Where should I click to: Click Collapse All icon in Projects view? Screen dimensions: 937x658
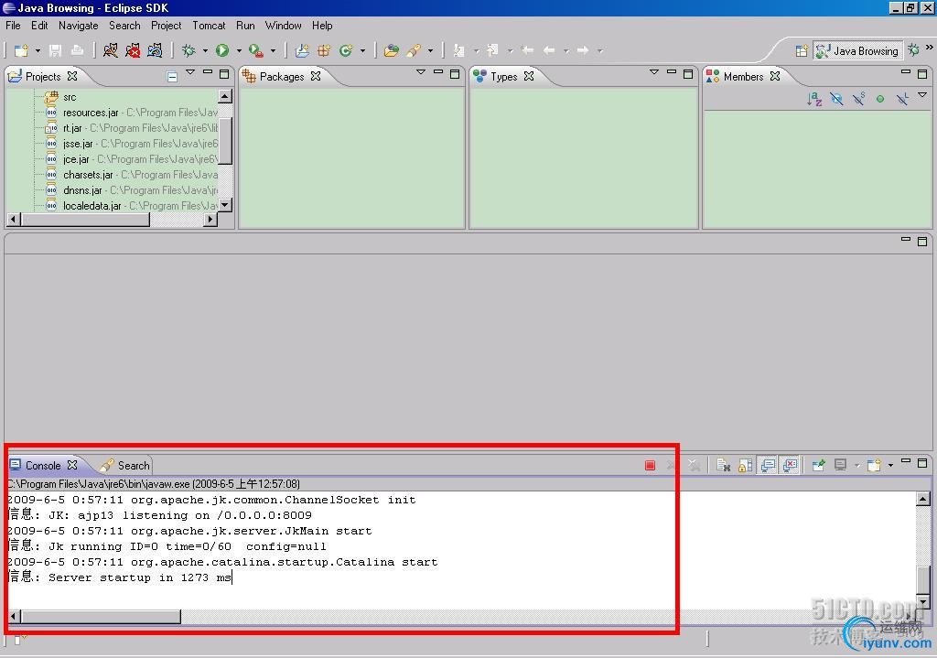pos(172,77)
